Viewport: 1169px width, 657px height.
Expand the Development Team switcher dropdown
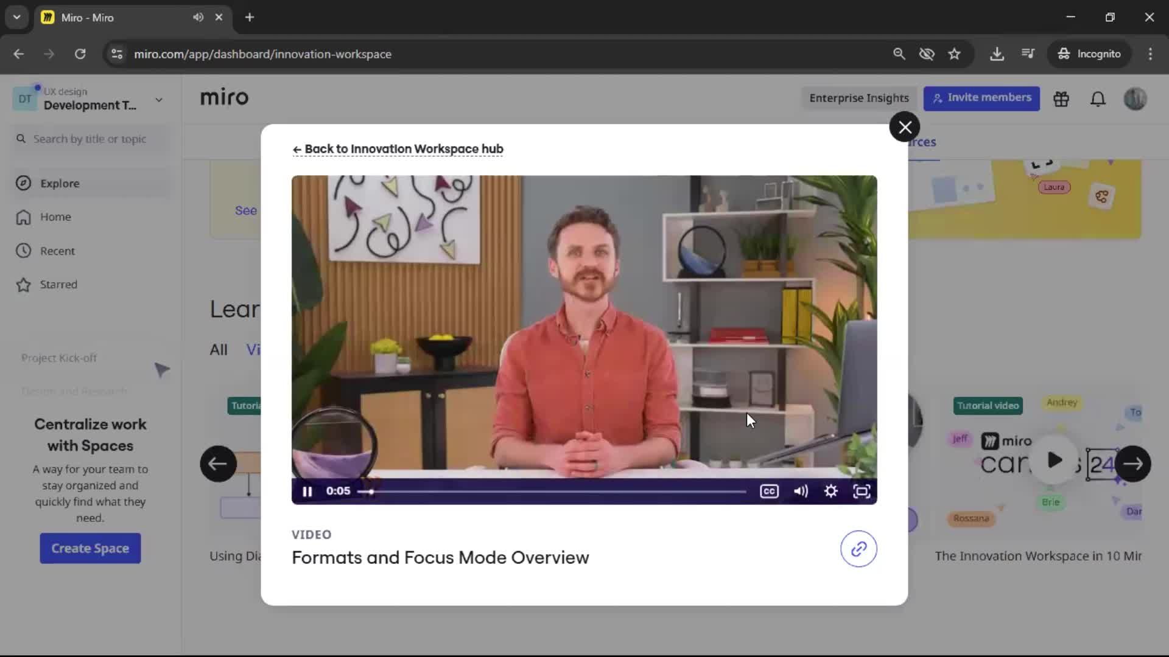pyautogui.click(x=159, y=100)
